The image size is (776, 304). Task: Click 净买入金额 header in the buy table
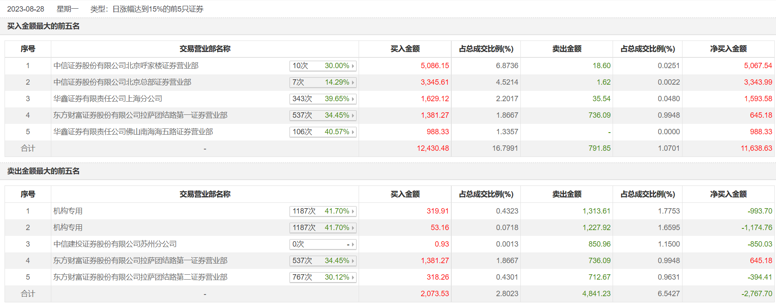click(728, 49)
